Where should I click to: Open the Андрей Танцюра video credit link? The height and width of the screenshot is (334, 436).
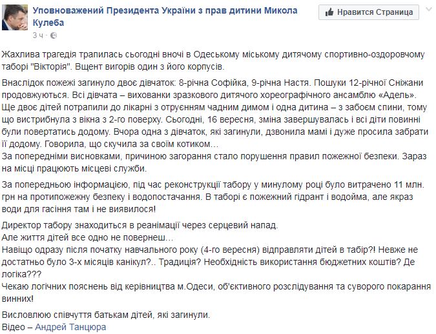click(70, 327)
